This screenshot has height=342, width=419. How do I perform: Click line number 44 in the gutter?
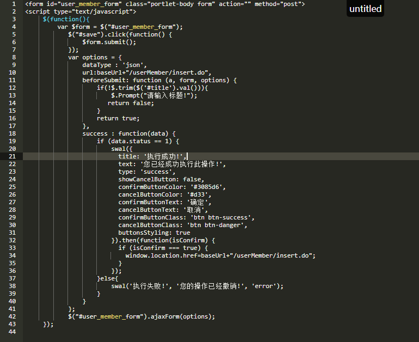[13, 332]
